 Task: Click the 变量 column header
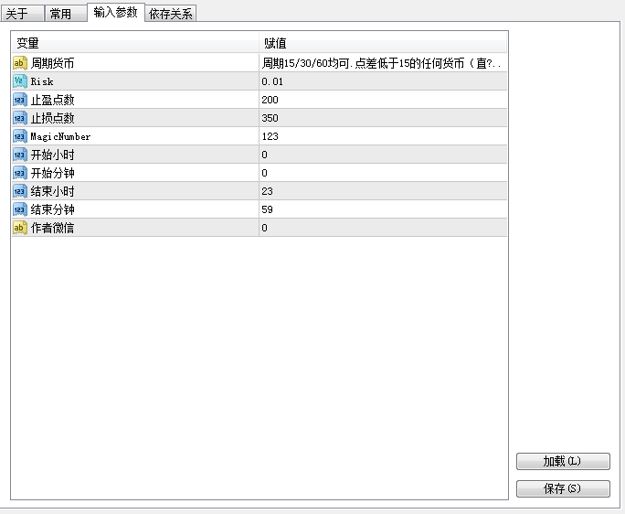(x=135, y=43)
